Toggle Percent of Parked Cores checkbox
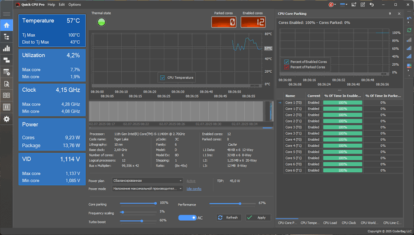 click(287, 67)
